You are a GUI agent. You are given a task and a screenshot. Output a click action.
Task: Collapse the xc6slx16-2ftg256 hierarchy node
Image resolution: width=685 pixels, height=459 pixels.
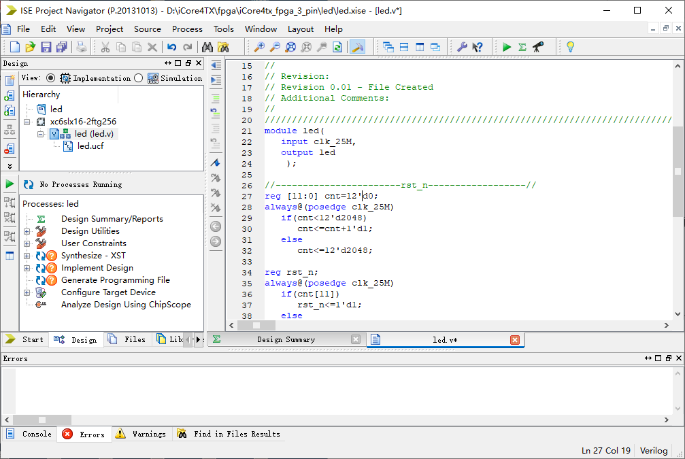coord(27,122)
